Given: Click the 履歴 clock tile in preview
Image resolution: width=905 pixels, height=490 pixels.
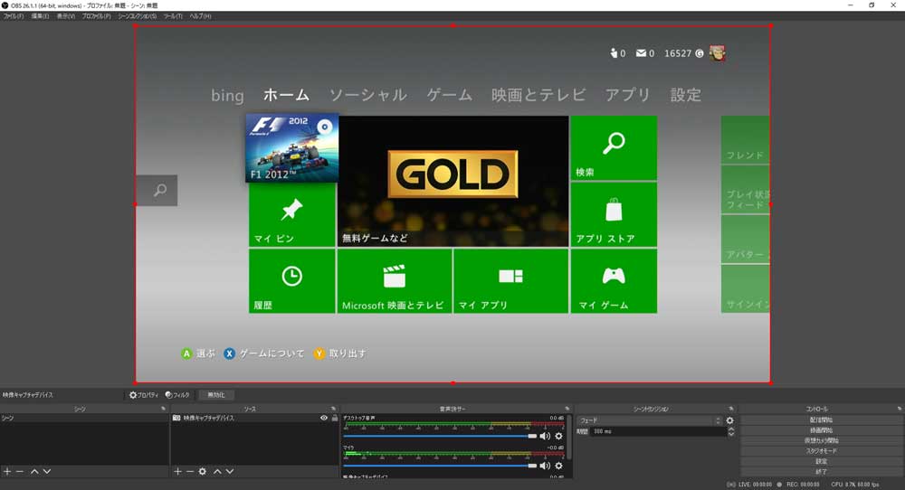Looking at the screenshot, I should tap(292, 281).
